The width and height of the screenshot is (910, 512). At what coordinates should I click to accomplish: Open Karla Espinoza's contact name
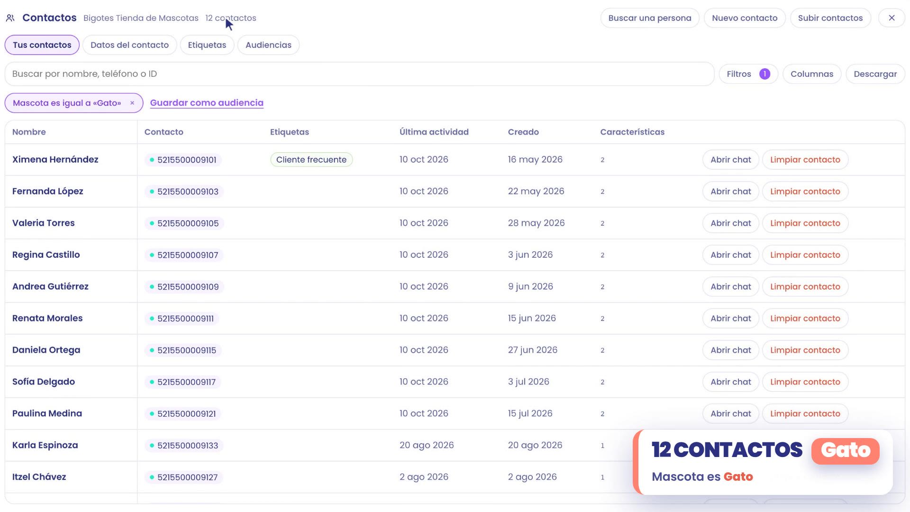(45, 445)
